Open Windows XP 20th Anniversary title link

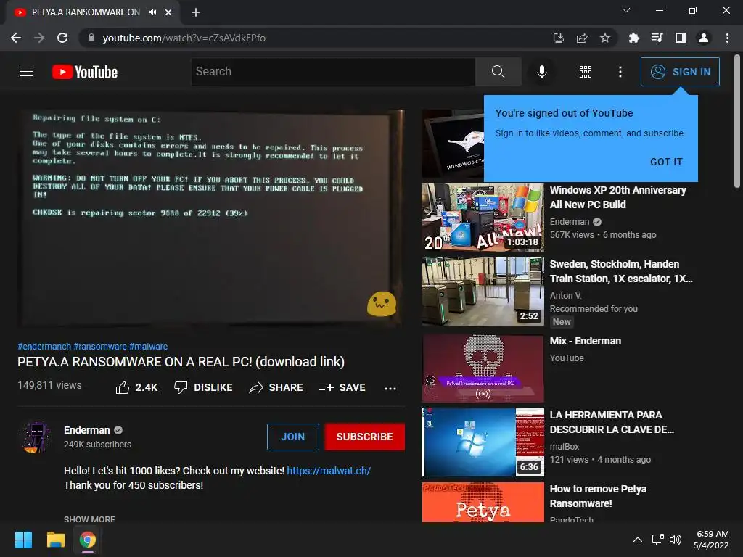(618, 197)
